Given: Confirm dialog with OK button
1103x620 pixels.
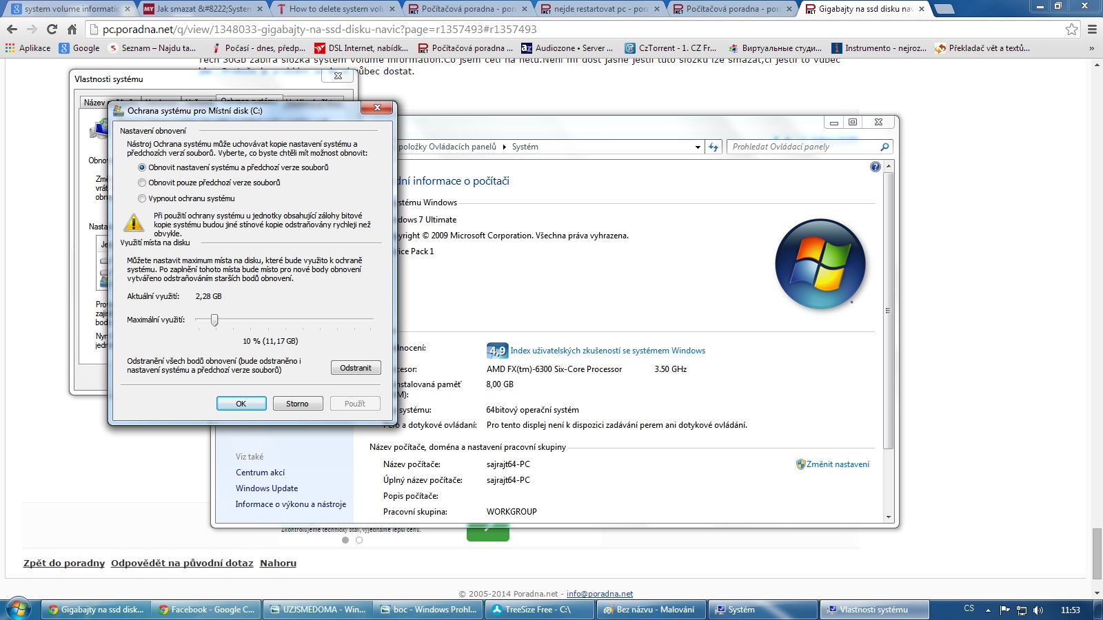Looking at the screenshot, I should [241, 404].
